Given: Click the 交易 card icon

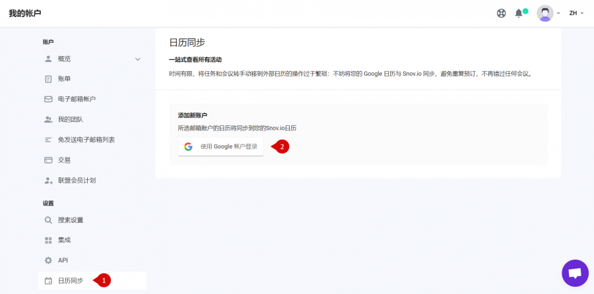Looking at the screenshot, I should tap(48, 160).
